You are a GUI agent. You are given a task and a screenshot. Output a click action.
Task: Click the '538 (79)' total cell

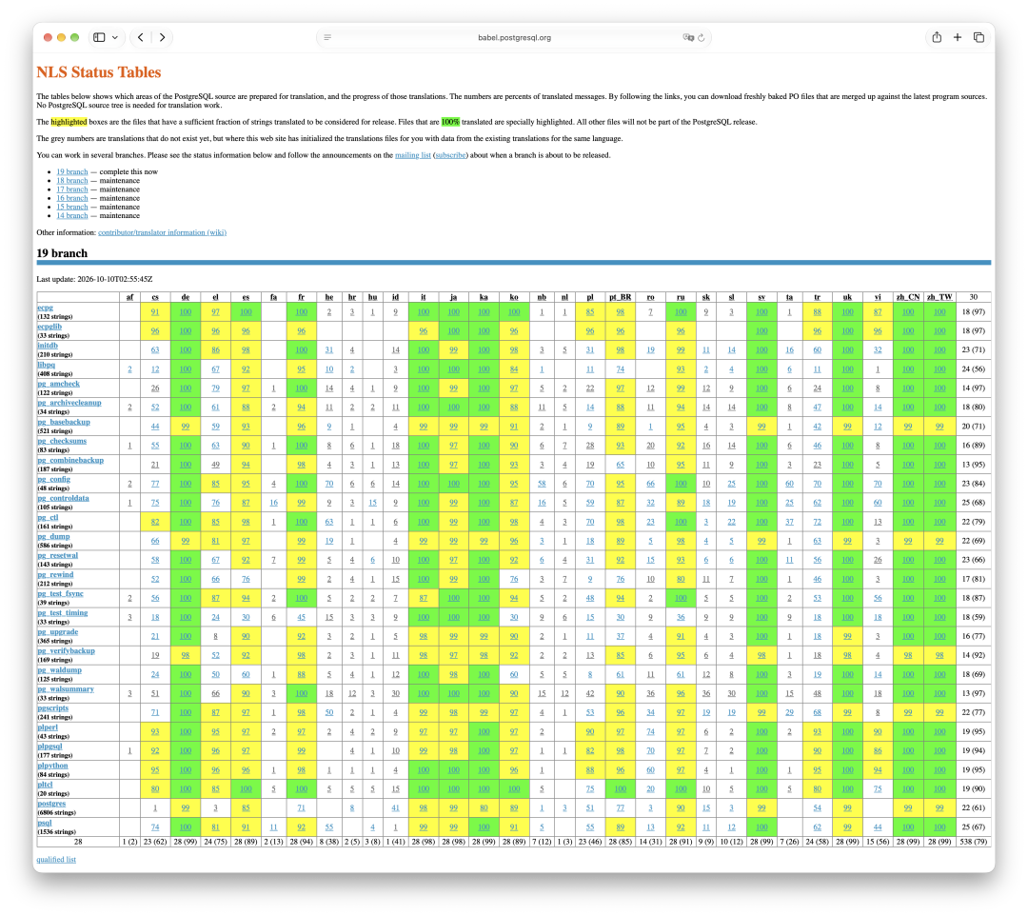click(x=974, y=841)
